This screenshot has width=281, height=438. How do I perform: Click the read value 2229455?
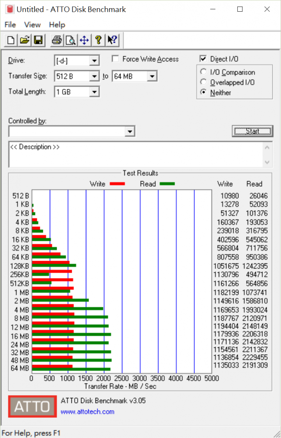point(255,357)
